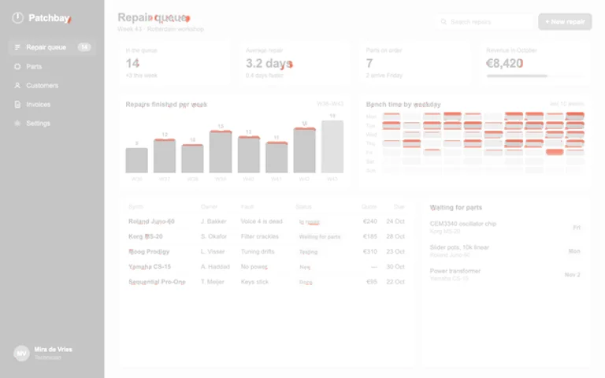Select the lighter W43 bar
This screenshot has width=605, height=378.
[x=332, y=146]
